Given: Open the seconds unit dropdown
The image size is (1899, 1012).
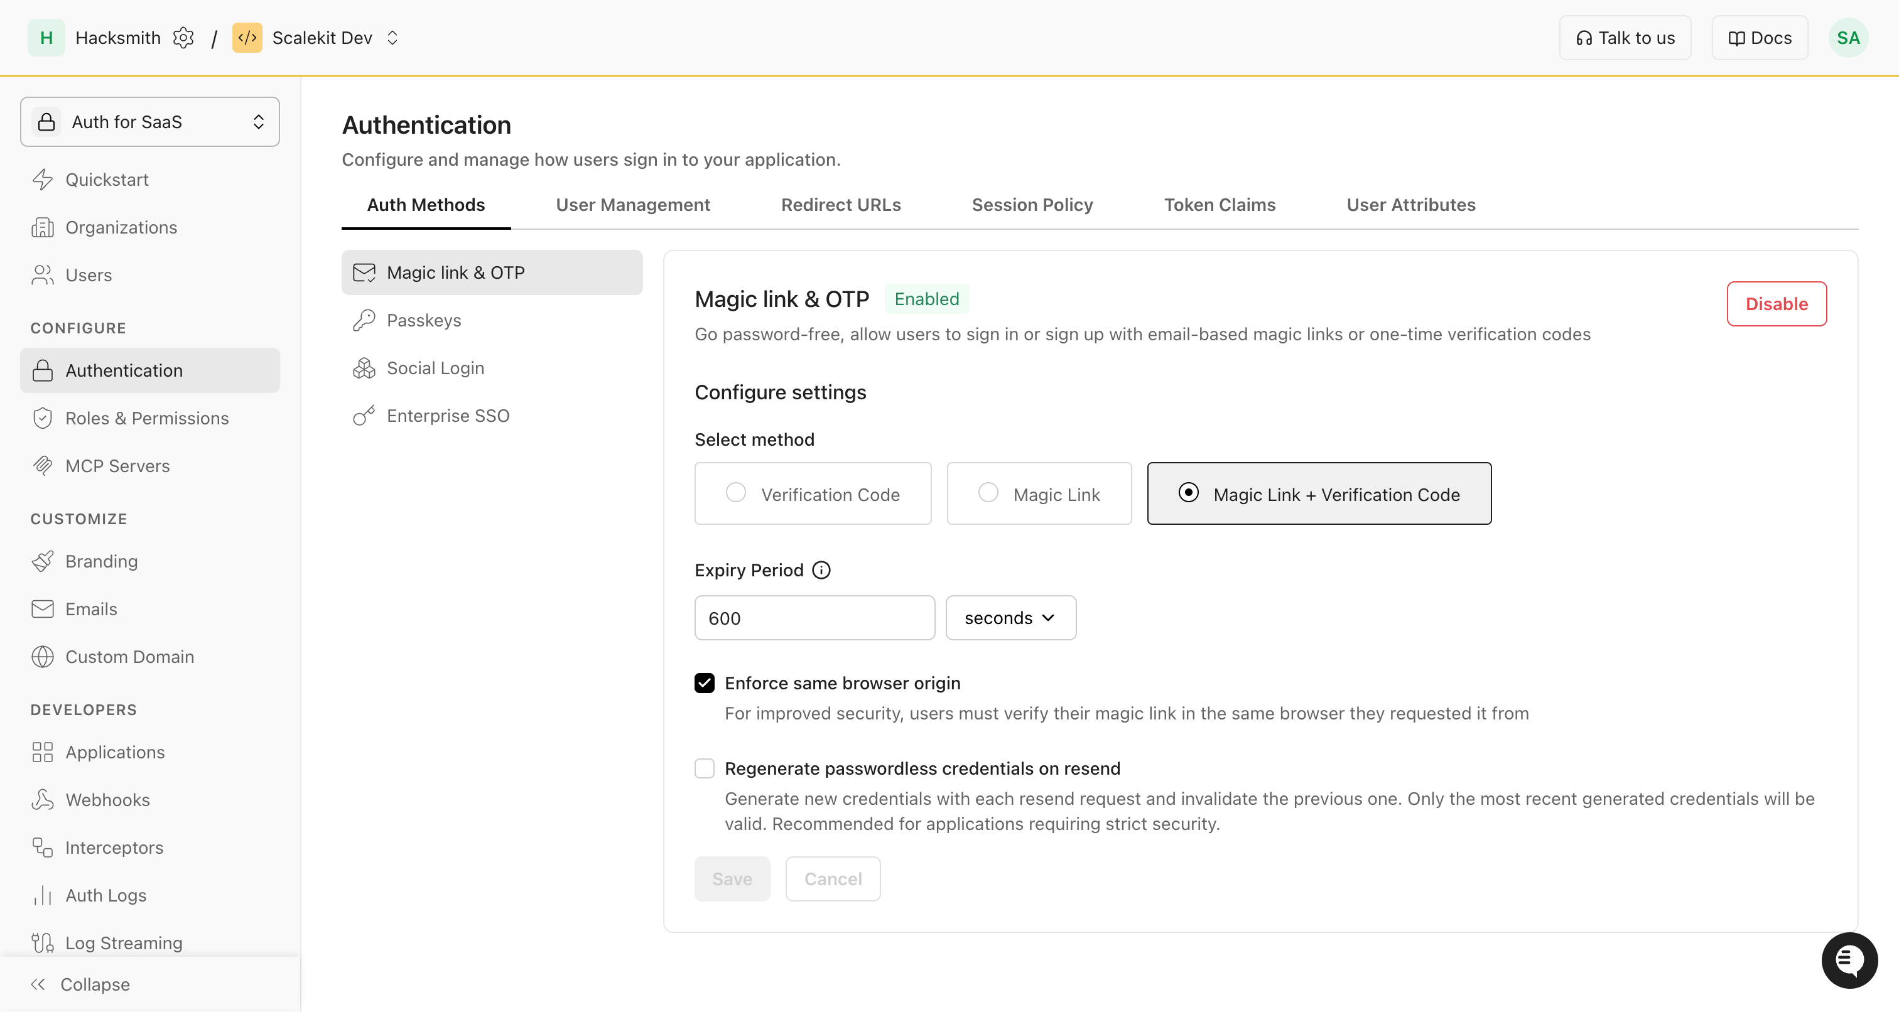Looking at the screenshot, I should (1010, 618).
